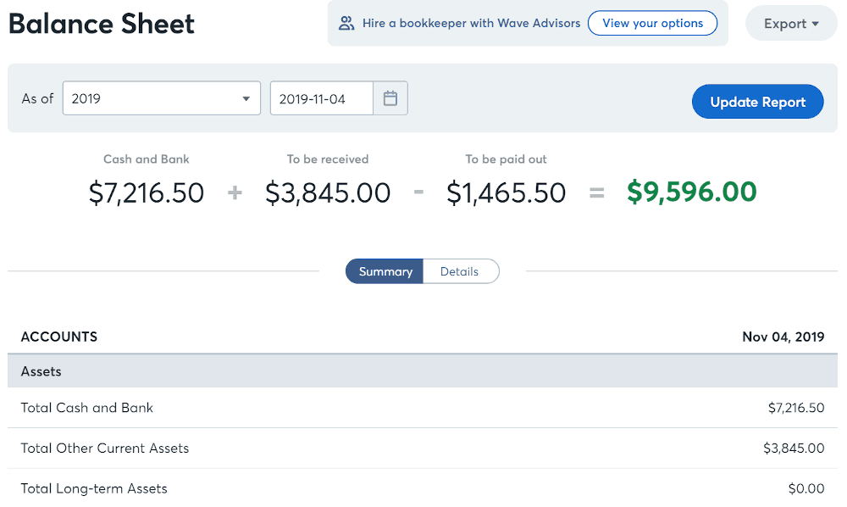Screen dimensions: 847x507
Task: Open the Export dropdown menu
Action: point(791,23)
